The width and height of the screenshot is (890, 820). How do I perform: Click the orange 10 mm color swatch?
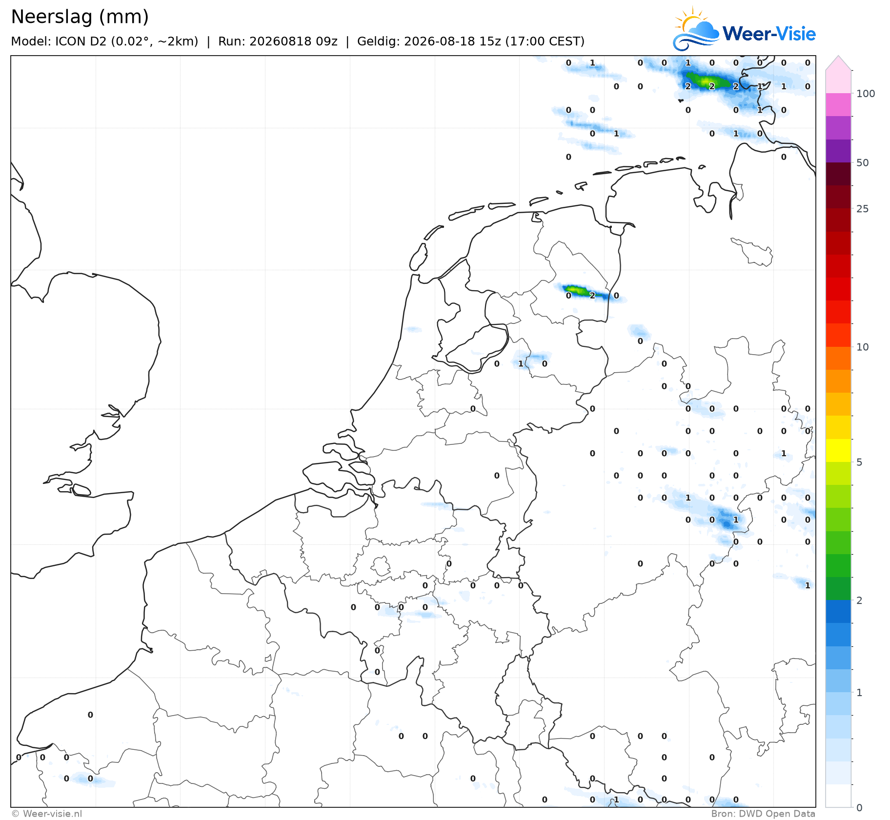[838, 358]
